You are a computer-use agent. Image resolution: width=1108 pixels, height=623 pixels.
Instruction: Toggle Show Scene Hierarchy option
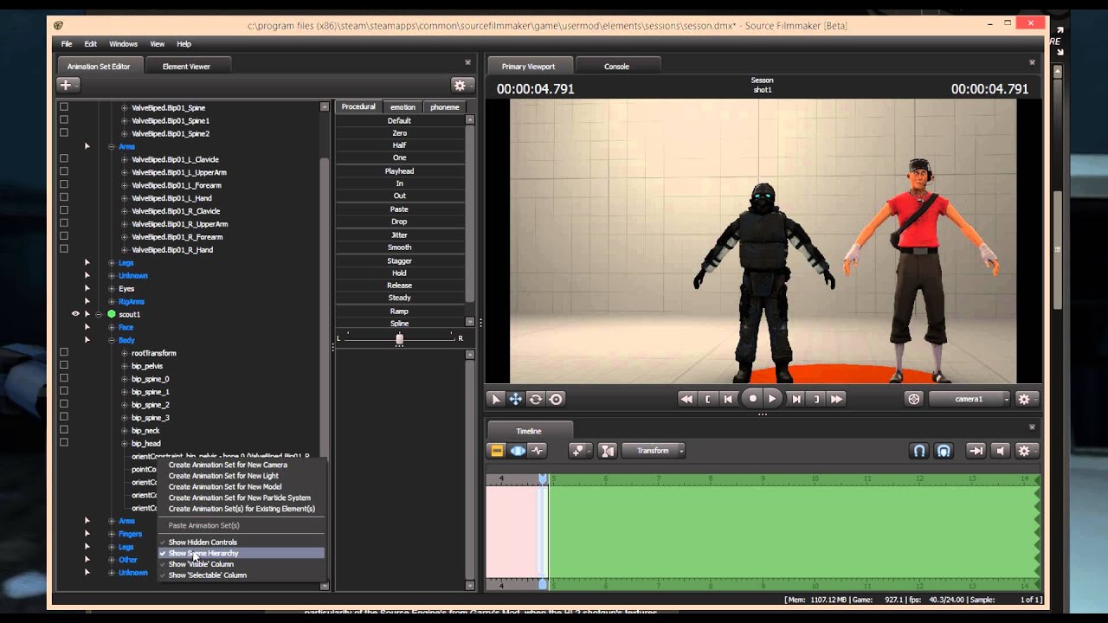(x=241, y=553)
